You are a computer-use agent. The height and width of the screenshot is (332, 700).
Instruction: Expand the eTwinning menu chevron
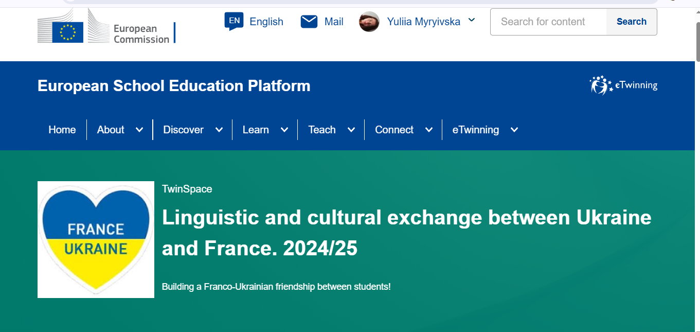(514, 130)
